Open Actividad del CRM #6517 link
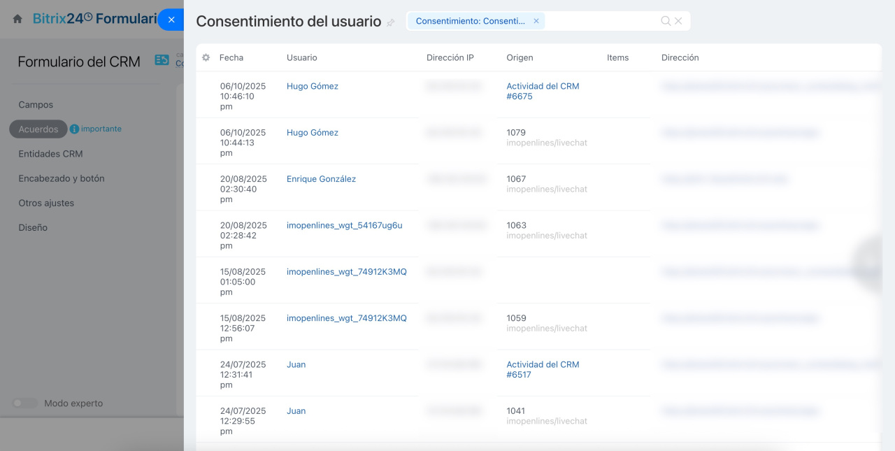 tap(543, 369)
